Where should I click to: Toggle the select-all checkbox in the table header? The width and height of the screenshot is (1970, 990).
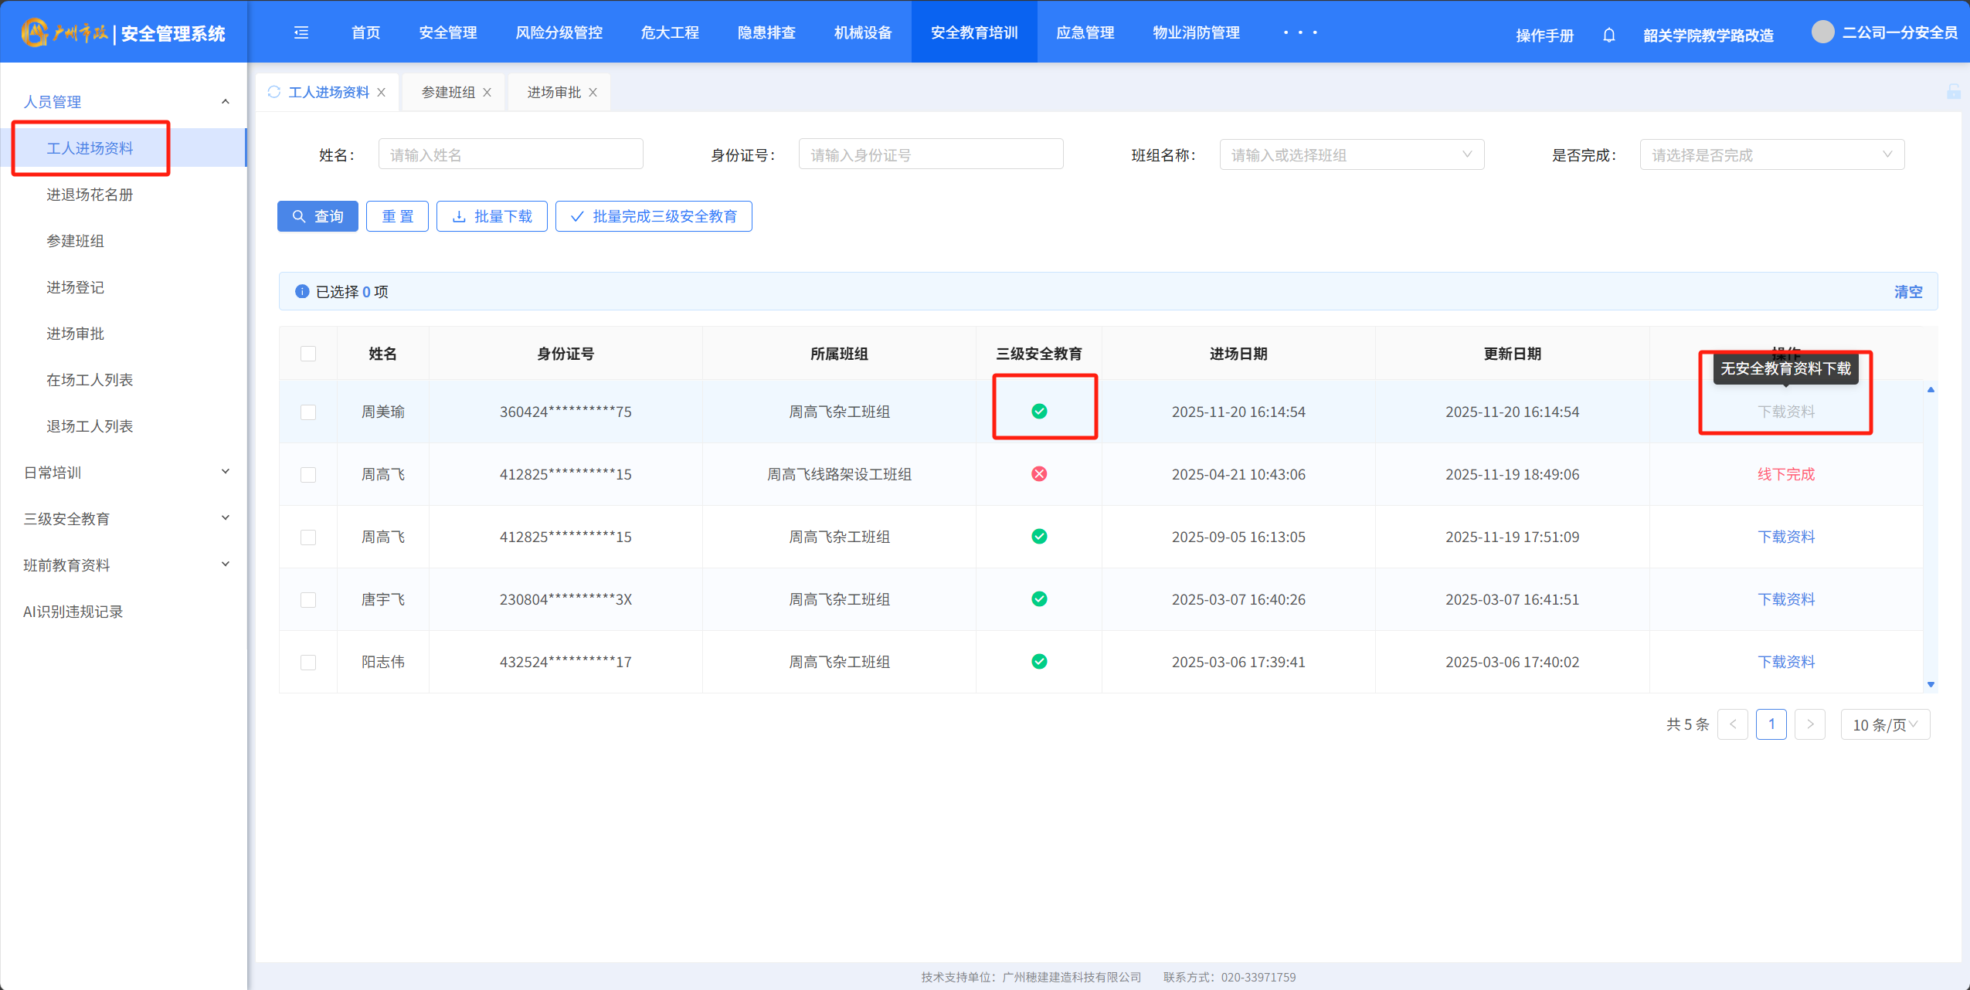[x=308, y=354]
